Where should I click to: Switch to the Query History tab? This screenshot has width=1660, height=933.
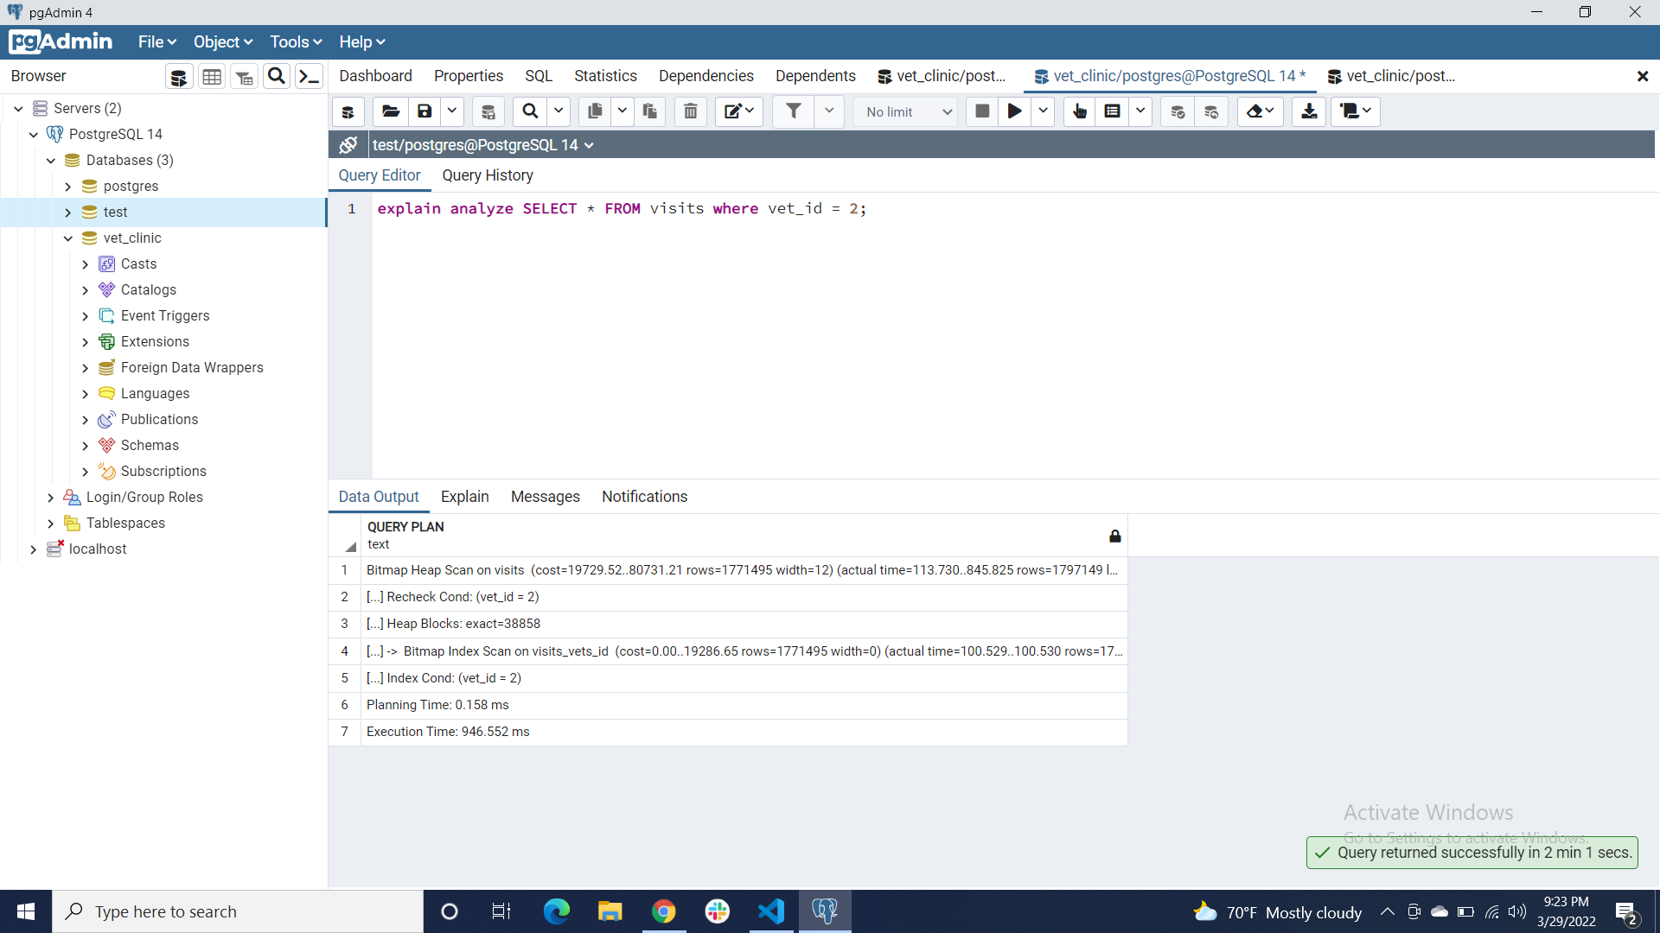[488, 175]
